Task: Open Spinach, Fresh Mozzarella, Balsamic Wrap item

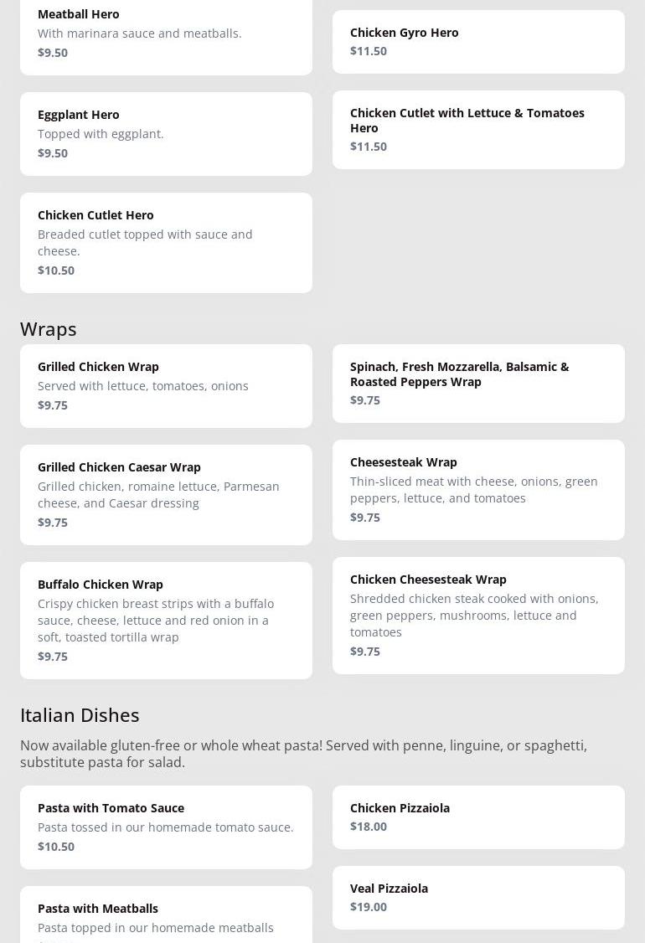Action: (x=478, y=384)
